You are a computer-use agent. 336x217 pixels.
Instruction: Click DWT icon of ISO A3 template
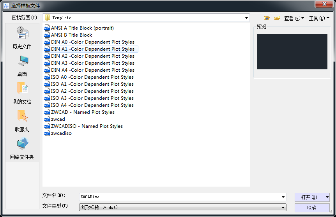click(47, 98)
